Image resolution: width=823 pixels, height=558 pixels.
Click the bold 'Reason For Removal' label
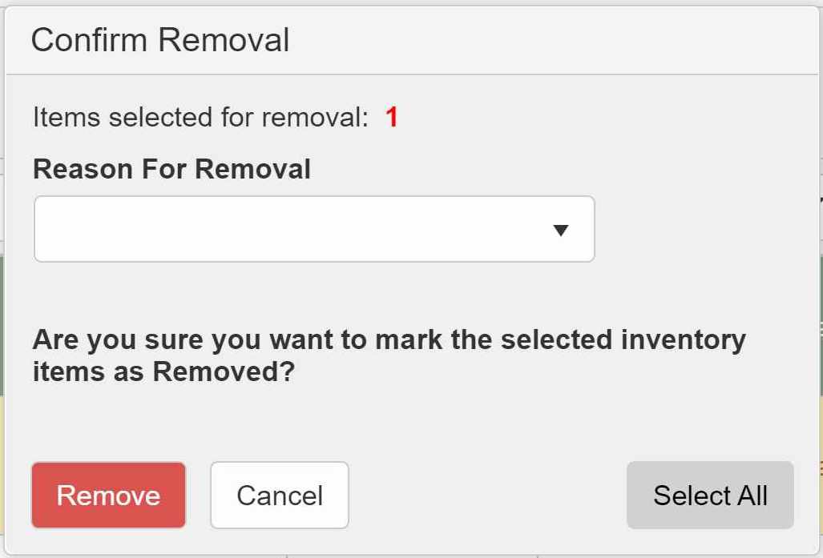pyautogui.click(x=171, y=169)
